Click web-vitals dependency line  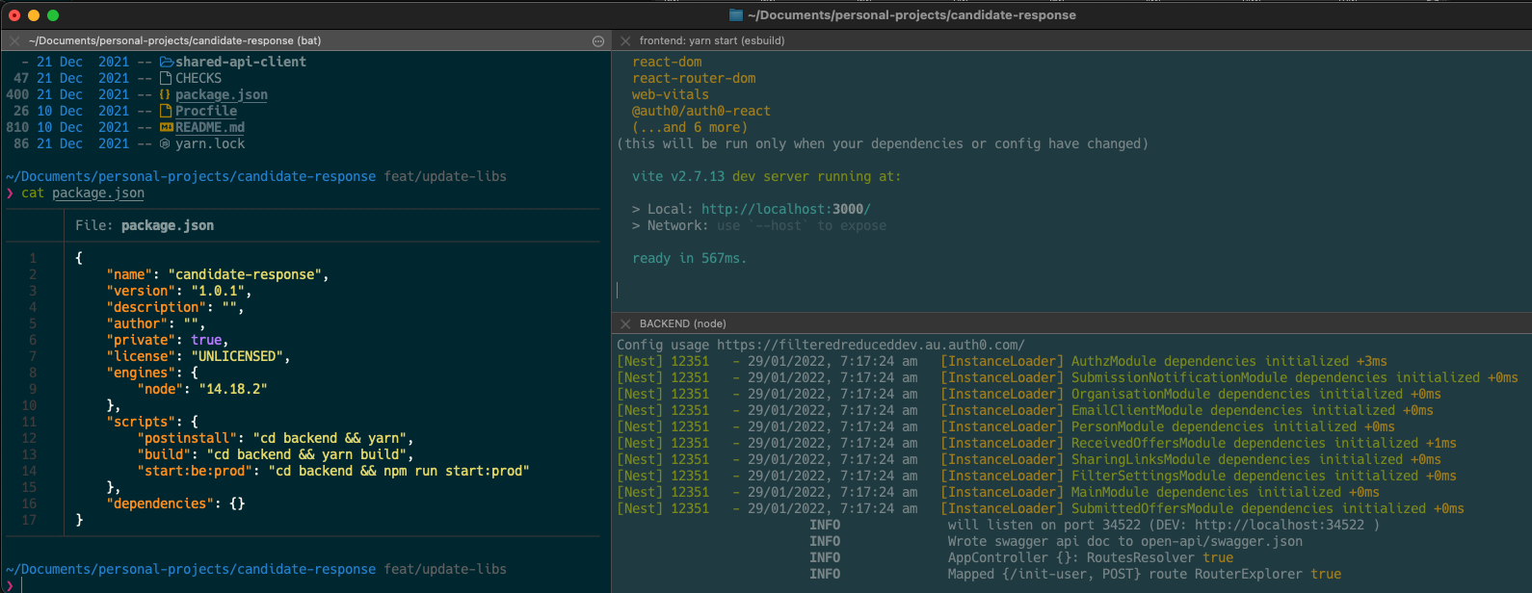(x=671, y=94)
